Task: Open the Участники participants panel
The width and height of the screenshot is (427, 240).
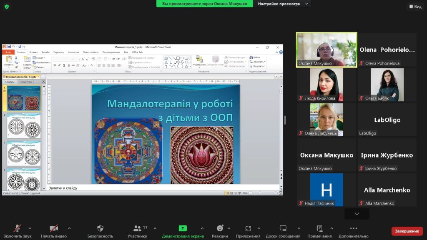Action: [x=137, y=228]
